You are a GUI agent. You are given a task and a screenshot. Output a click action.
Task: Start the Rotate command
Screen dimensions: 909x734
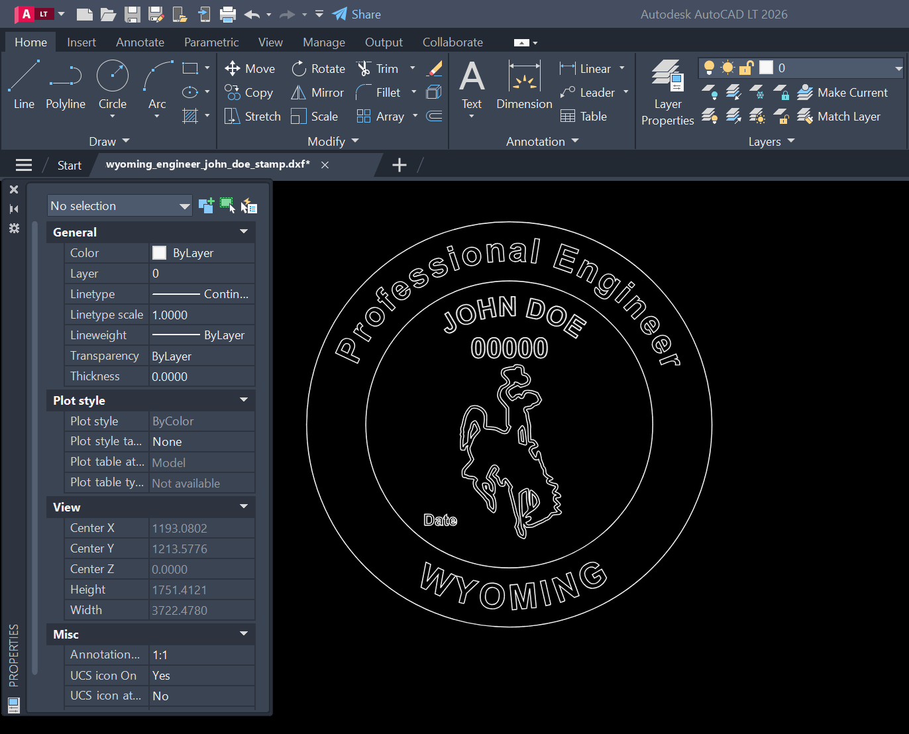pos(318,68)
